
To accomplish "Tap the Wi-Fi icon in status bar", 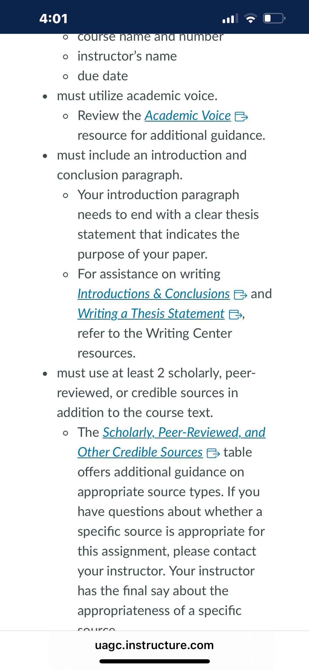I will (x=250, y=18).
